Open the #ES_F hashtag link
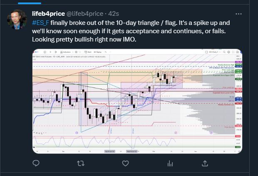This screenshot has width=258, height=176. pos(40,23)
